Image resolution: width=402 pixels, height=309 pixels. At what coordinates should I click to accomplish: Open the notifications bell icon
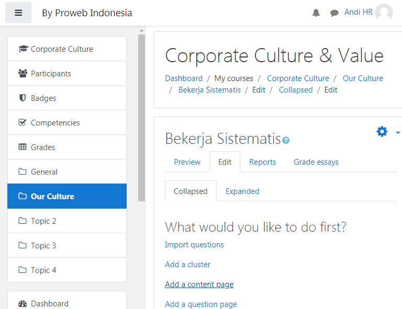point(316,13)
